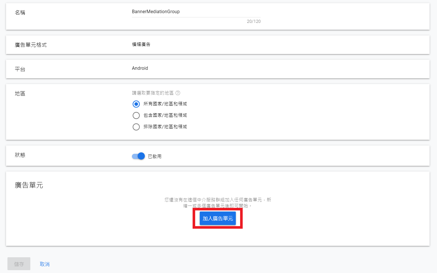Click the 地區 label
437x273 pixels.
[x=20, y=93]
